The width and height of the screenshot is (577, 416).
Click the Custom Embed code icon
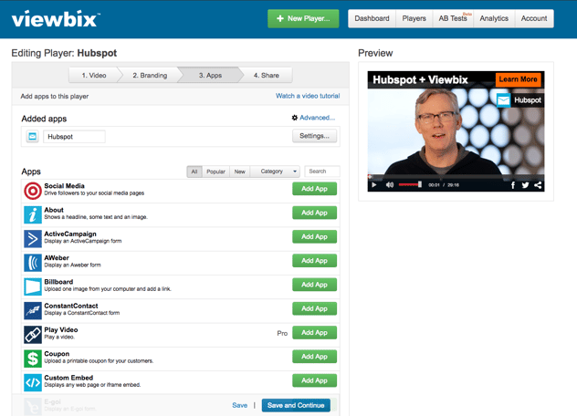(32, 382)
